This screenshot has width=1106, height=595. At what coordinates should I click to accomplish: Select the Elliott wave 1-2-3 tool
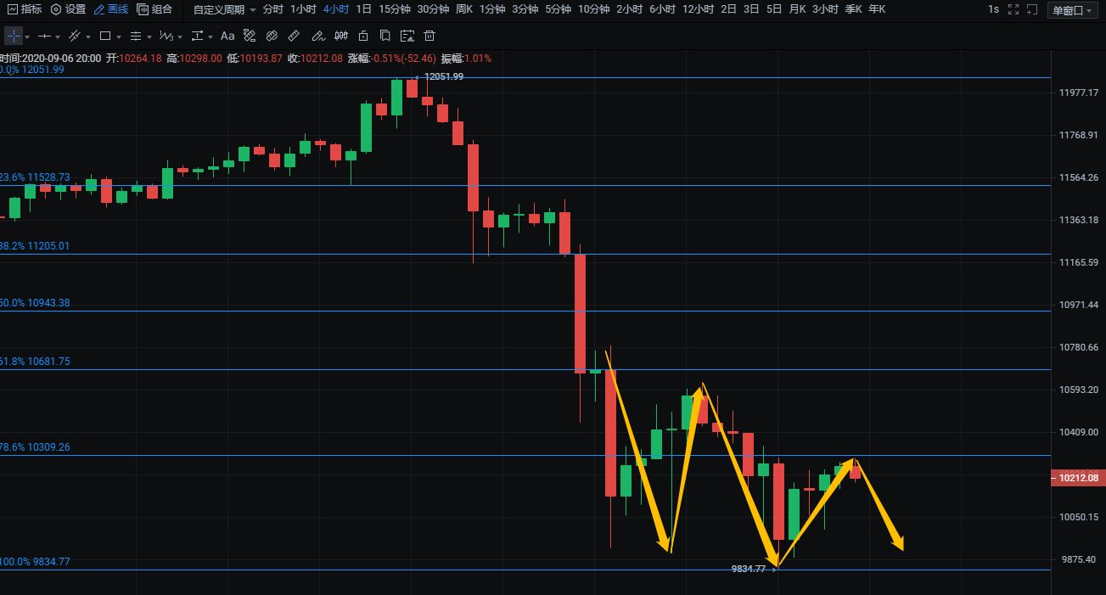click(x=166, y=36)
